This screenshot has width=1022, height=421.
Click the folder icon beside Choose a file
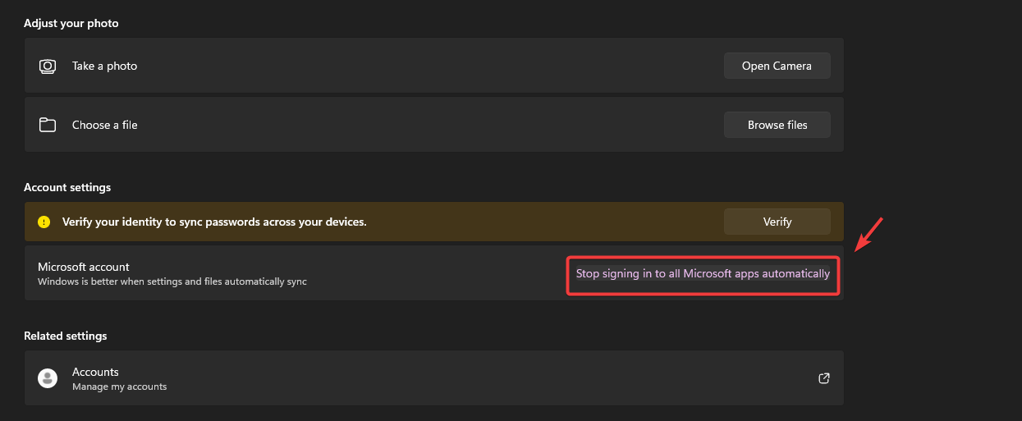(x=48, y=125)
